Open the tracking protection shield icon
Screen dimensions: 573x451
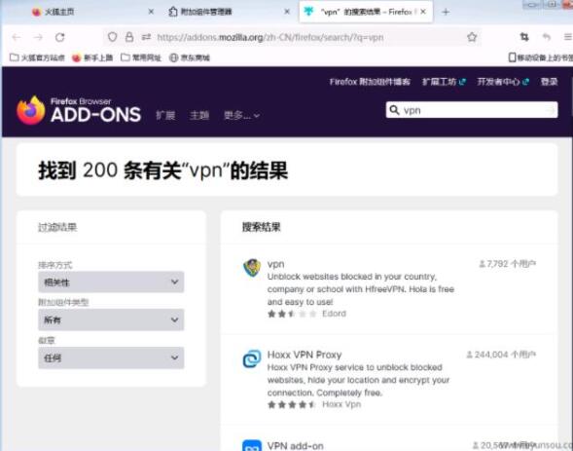point(113,37)
